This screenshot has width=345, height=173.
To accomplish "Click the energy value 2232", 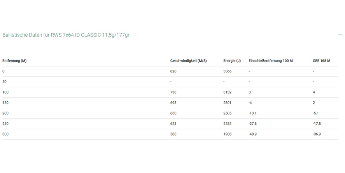I will point(228,124).
